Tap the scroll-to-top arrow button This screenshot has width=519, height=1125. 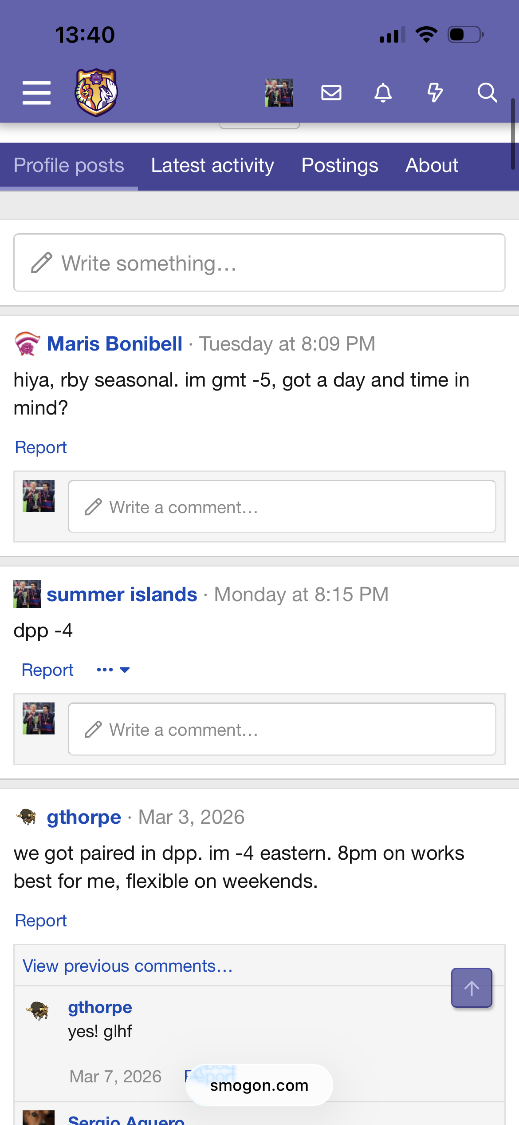point(471,988)
